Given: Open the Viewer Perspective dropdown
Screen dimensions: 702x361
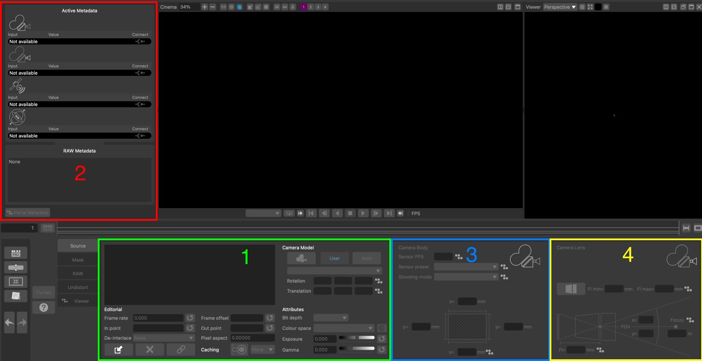Looking at the screenshot, I should (560, 7).
